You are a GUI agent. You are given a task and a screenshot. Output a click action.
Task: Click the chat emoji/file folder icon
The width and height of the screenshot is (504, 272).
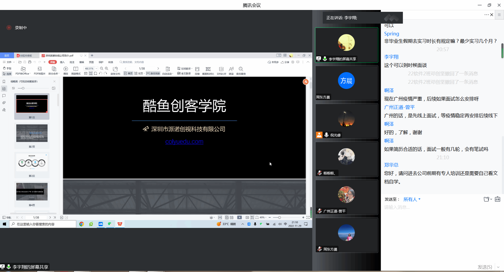pyautogui.click(x=486, y=199)
